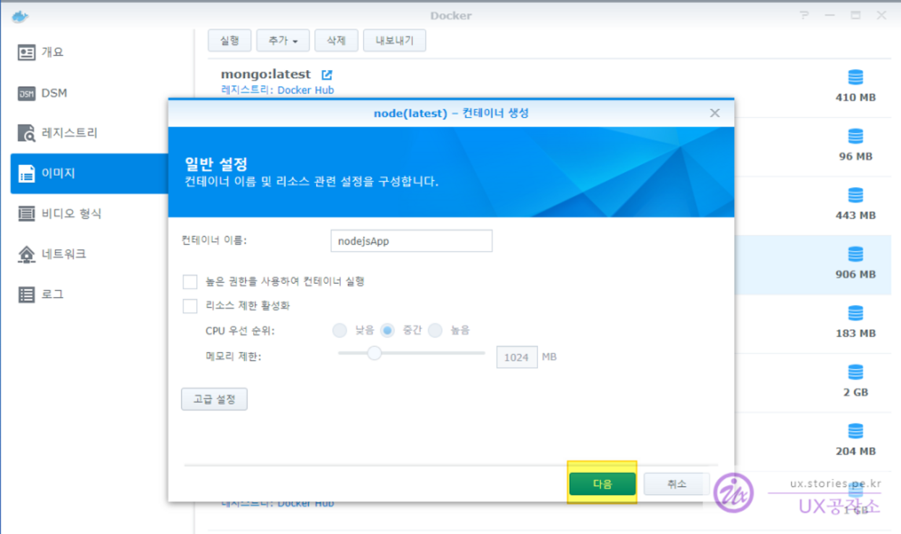Click the 410 MB database size icon
The height and width of the screenshot is (534, 901).
pos(855,77)
